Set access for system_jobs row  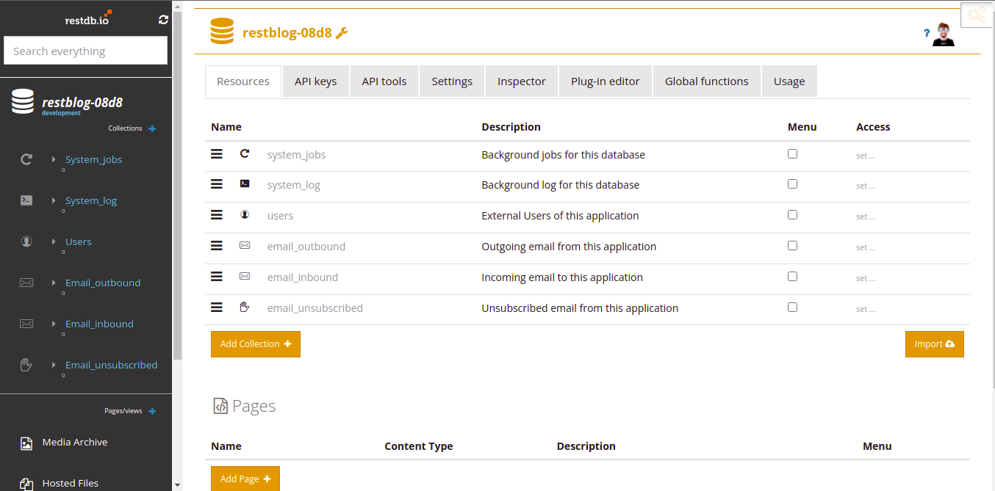point(866,156)
